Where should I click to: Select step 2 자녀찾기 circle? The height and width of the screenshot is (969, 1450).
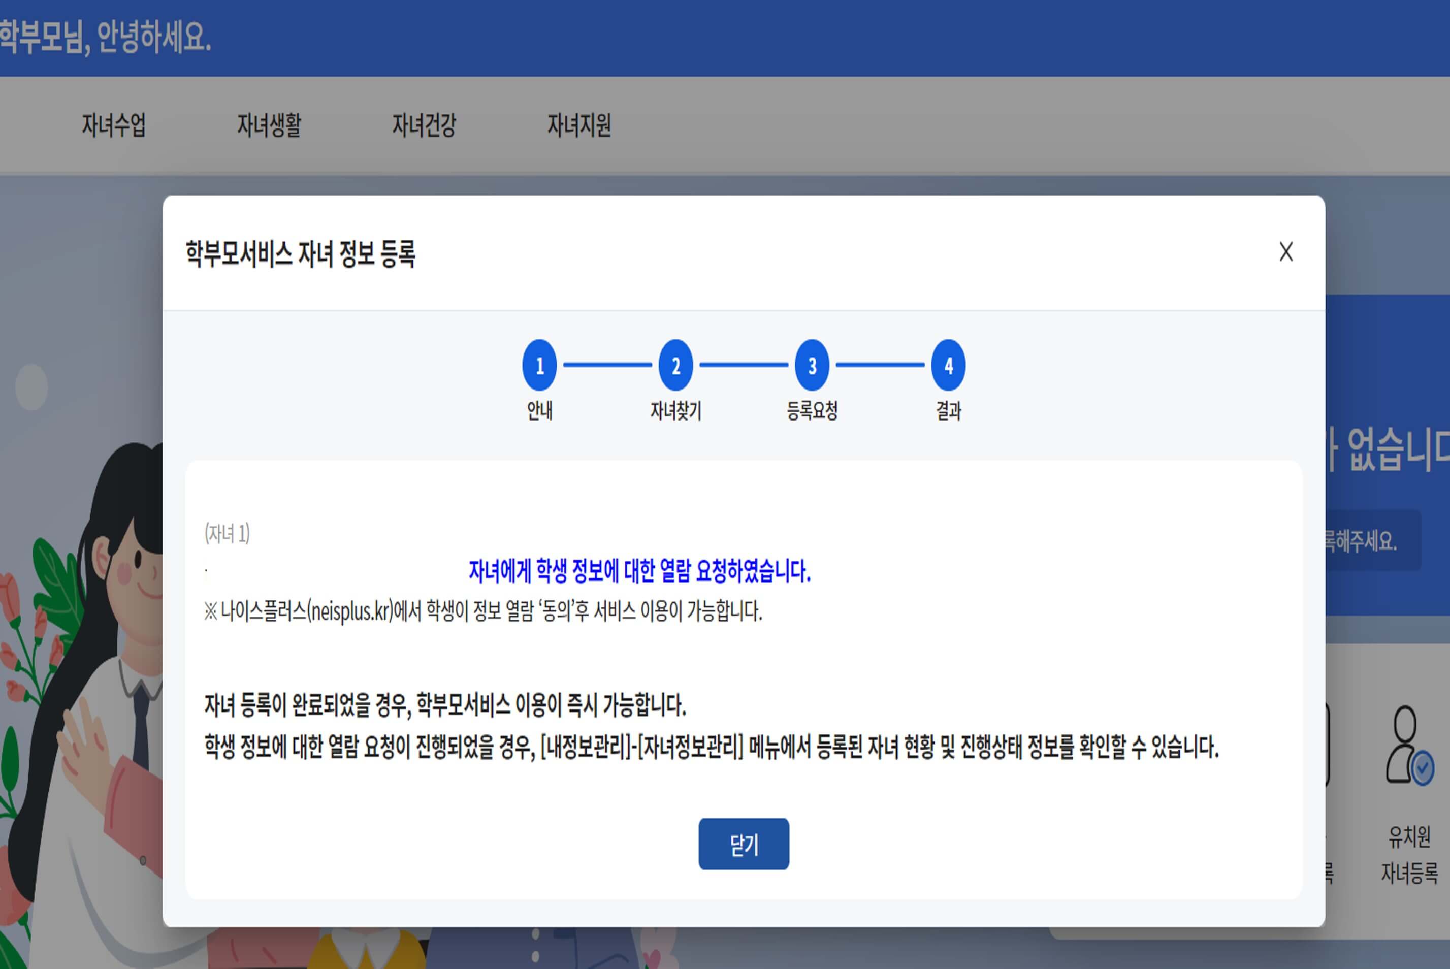[675, 365]
